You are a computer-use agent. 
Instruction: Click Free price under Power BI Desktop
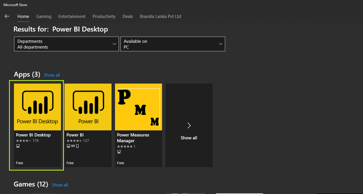point(19,163)
